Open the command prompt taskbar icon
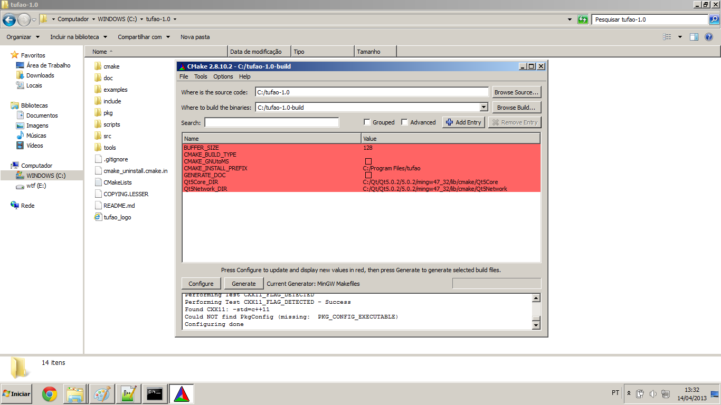 (155, 394)
